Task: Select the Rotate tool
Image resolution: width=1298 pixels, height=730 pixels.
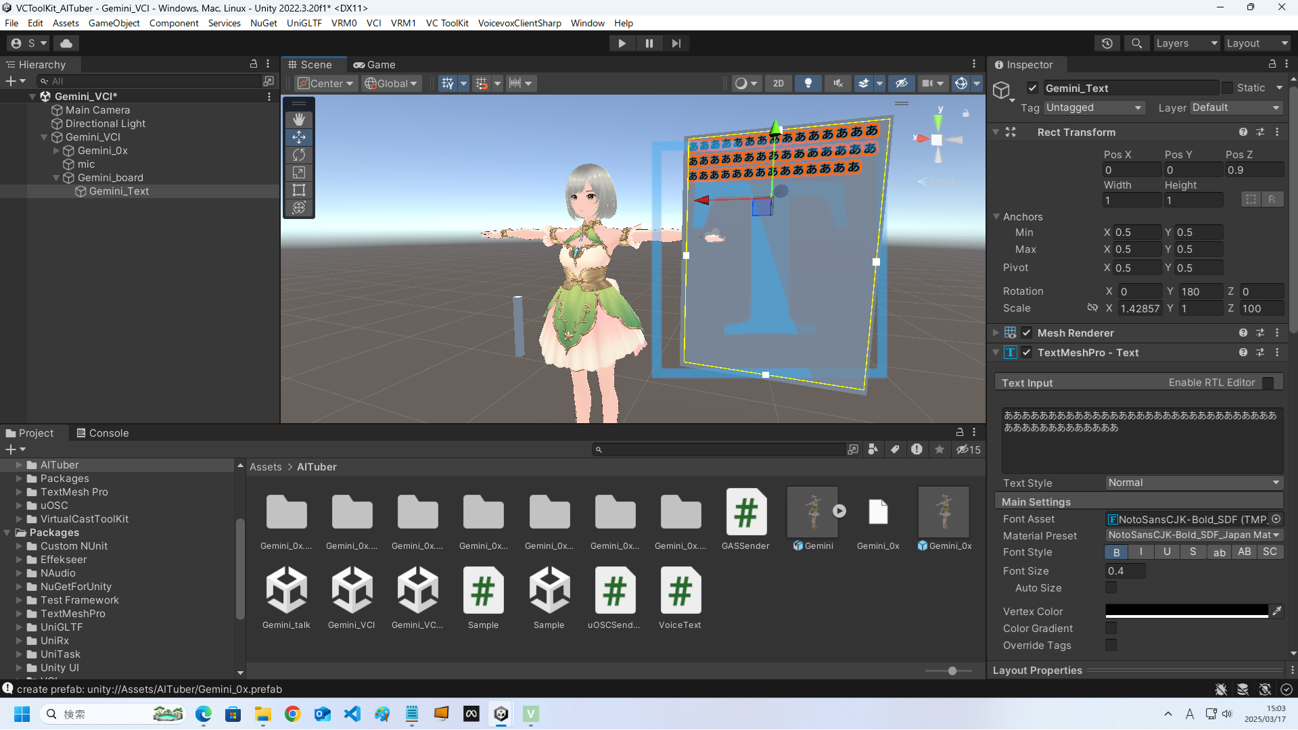Action: [298, 155]
